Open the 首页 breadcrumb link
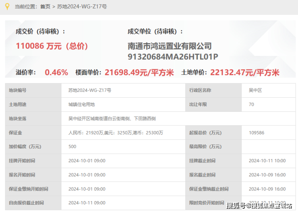This screenshot has width=298, height=212. [45, 7]
